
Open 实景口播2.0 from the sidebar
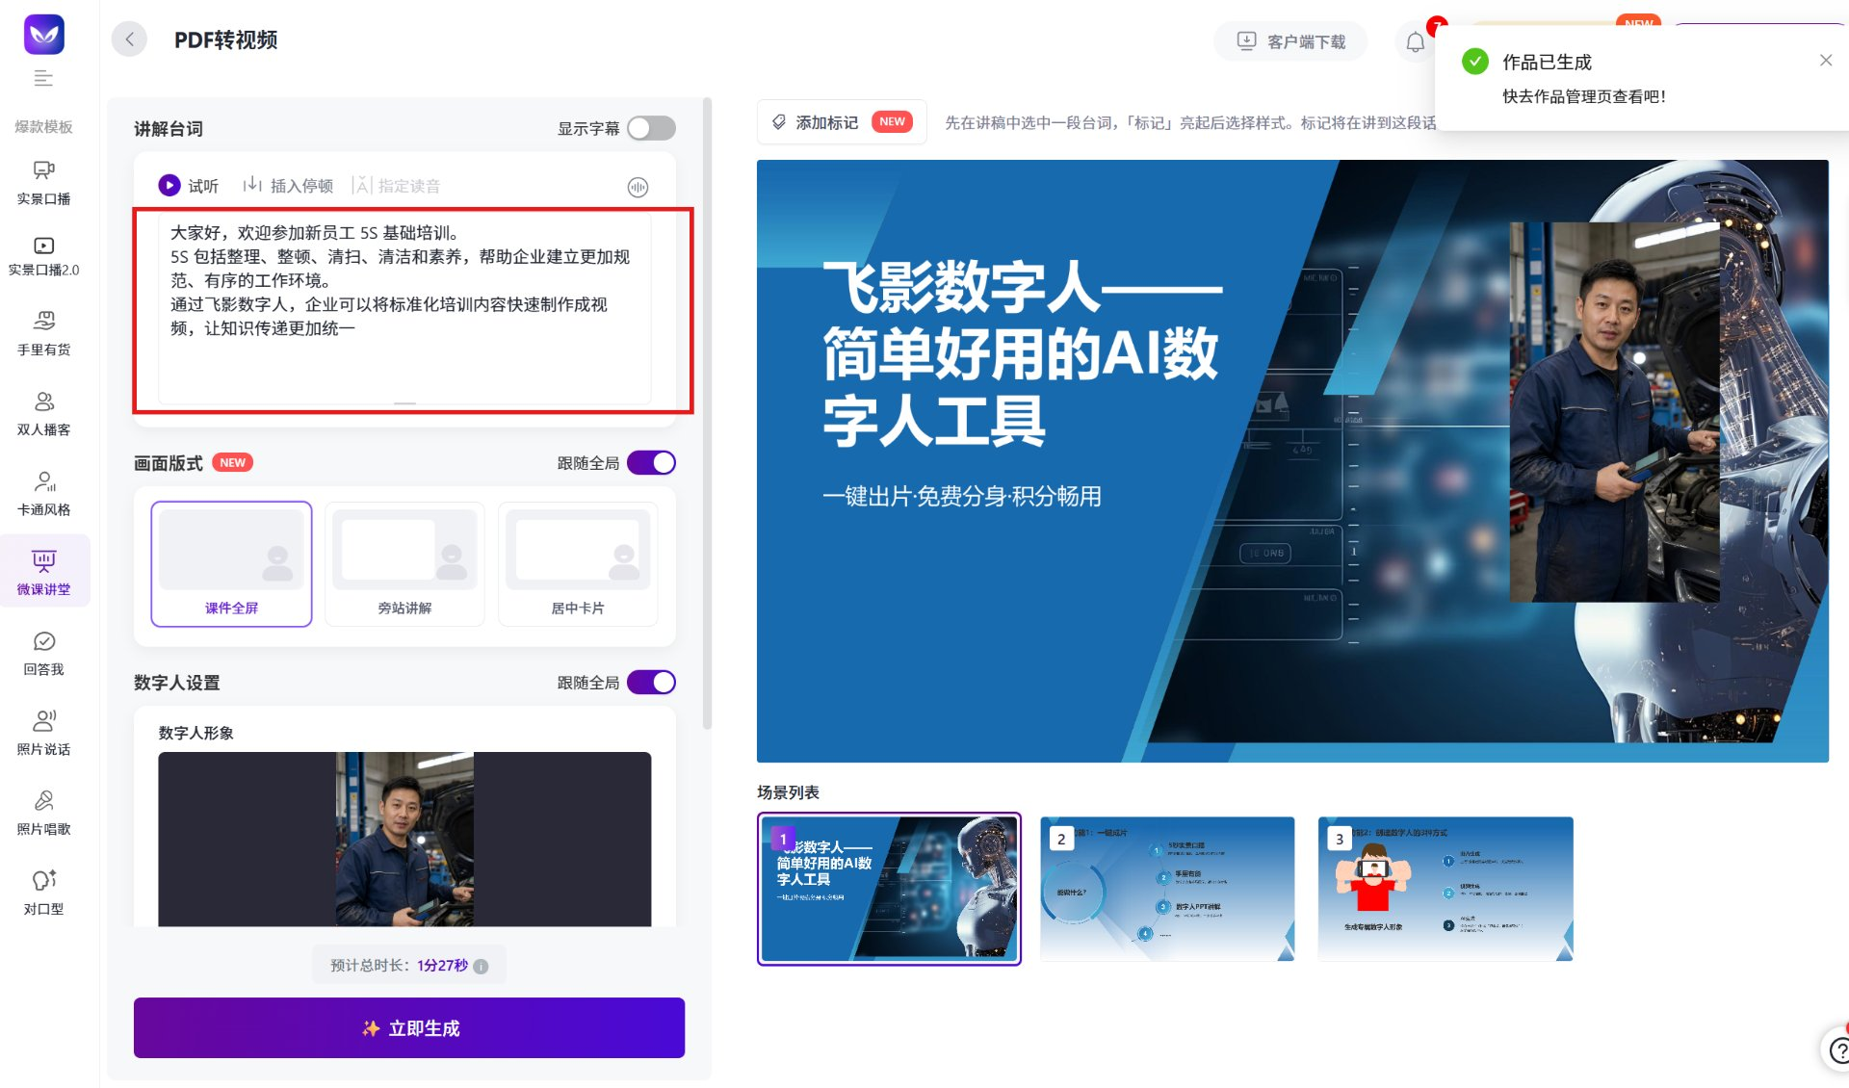tap(43, 256)
